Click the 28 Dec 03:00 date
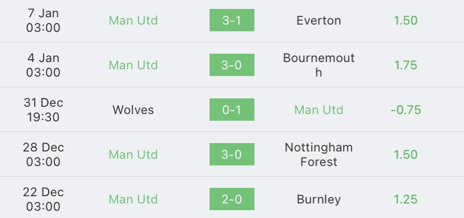The width and height of the screenshot is (464, 218). pyautogui.click(x=43, y=154)
